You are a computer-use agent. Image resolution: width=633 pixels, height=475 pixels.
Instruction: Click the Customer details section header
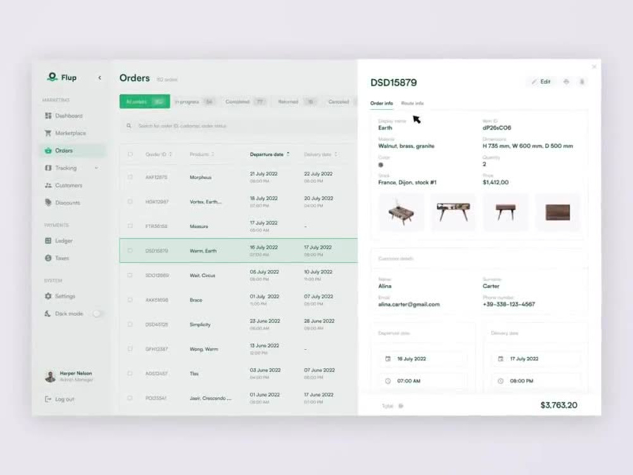point(396,258)
